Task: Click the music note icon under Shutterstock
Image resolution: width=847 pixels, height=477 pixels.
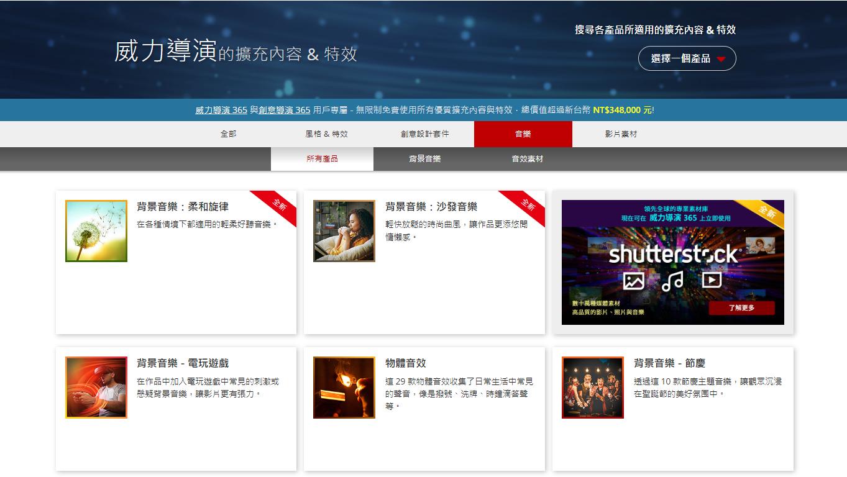Action: click(x=672, y=281)
